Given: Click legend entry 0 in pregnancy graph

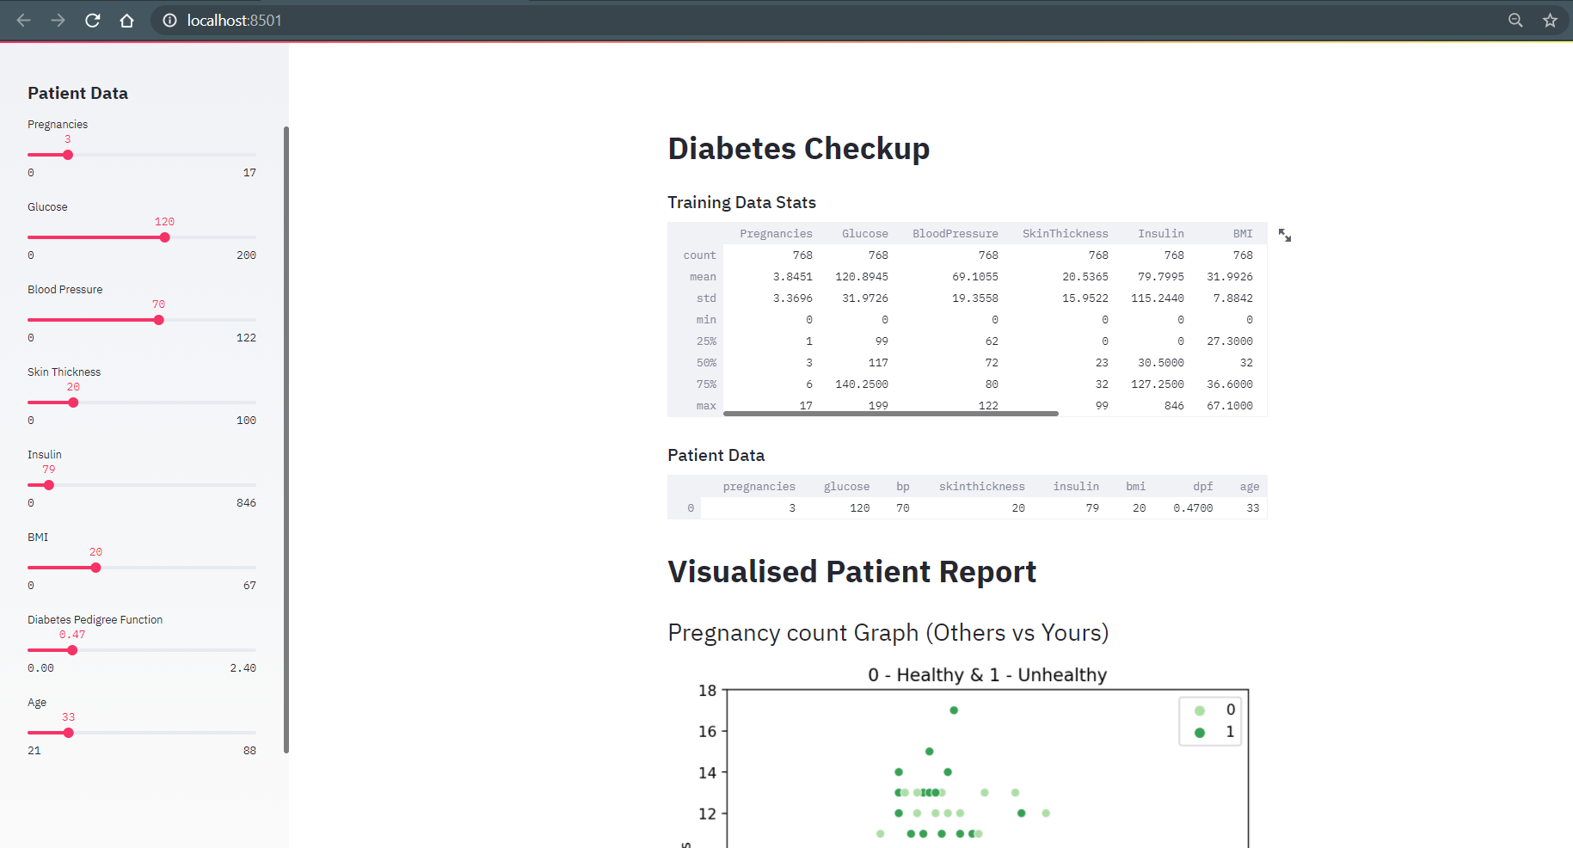Looking at the screenshot, I should pos(1214,710).
